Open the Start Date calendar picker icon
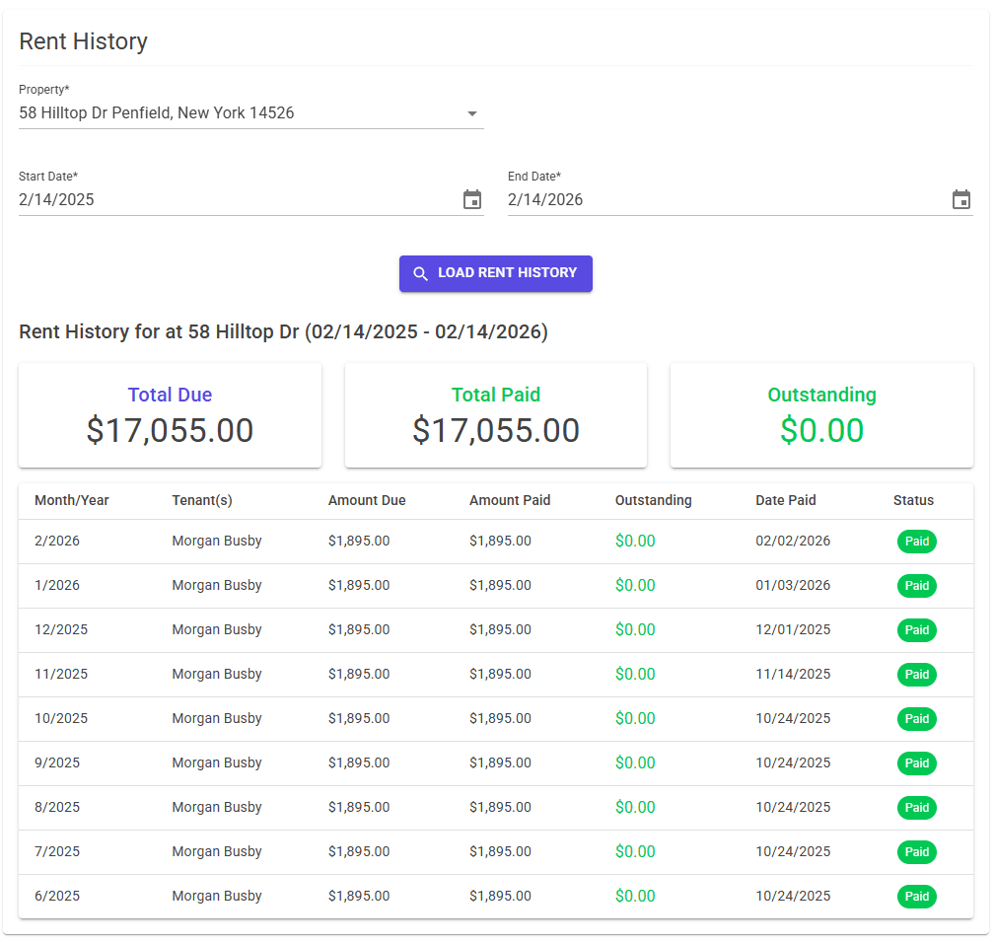The width and height of the screenshot is (994, 943). coord(472,199)
